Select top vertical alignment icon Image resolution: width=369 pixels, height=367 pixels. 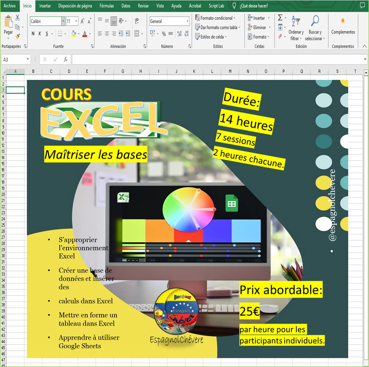(100, 20)
